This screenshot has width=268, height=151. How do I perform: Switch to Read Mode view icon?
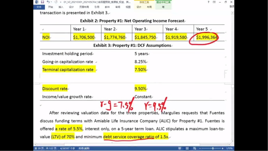pos(180,148)
